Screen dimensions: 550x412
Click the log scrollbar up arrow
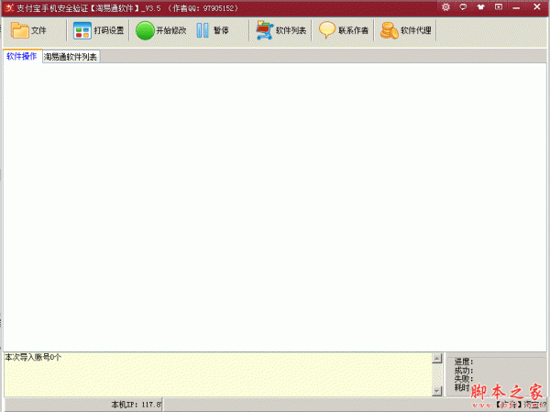(436, 358)
